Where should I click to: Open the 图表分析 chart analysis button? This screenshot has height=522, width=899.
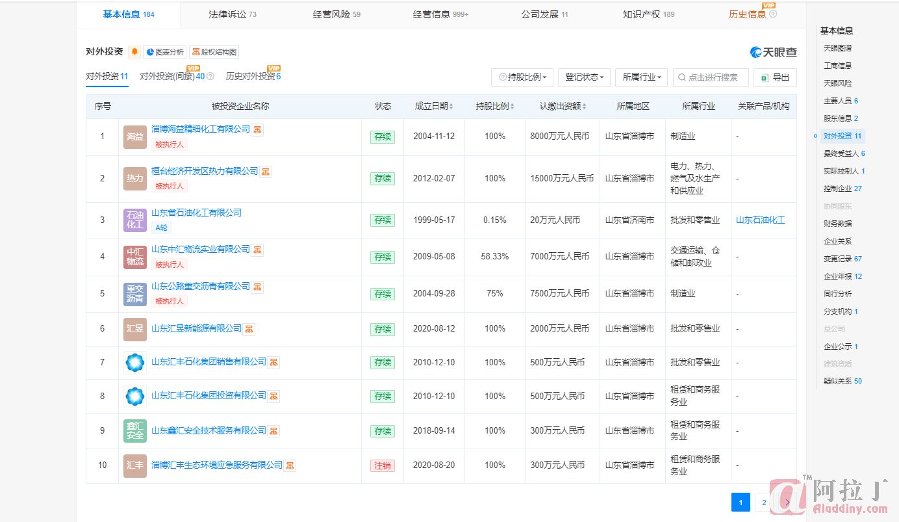(164, 52)
